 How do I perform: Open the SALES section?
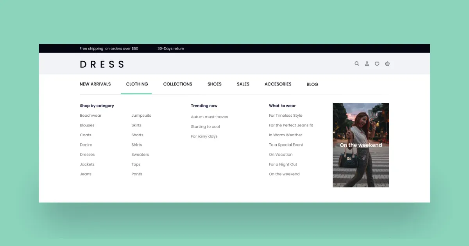click(243, 84)
